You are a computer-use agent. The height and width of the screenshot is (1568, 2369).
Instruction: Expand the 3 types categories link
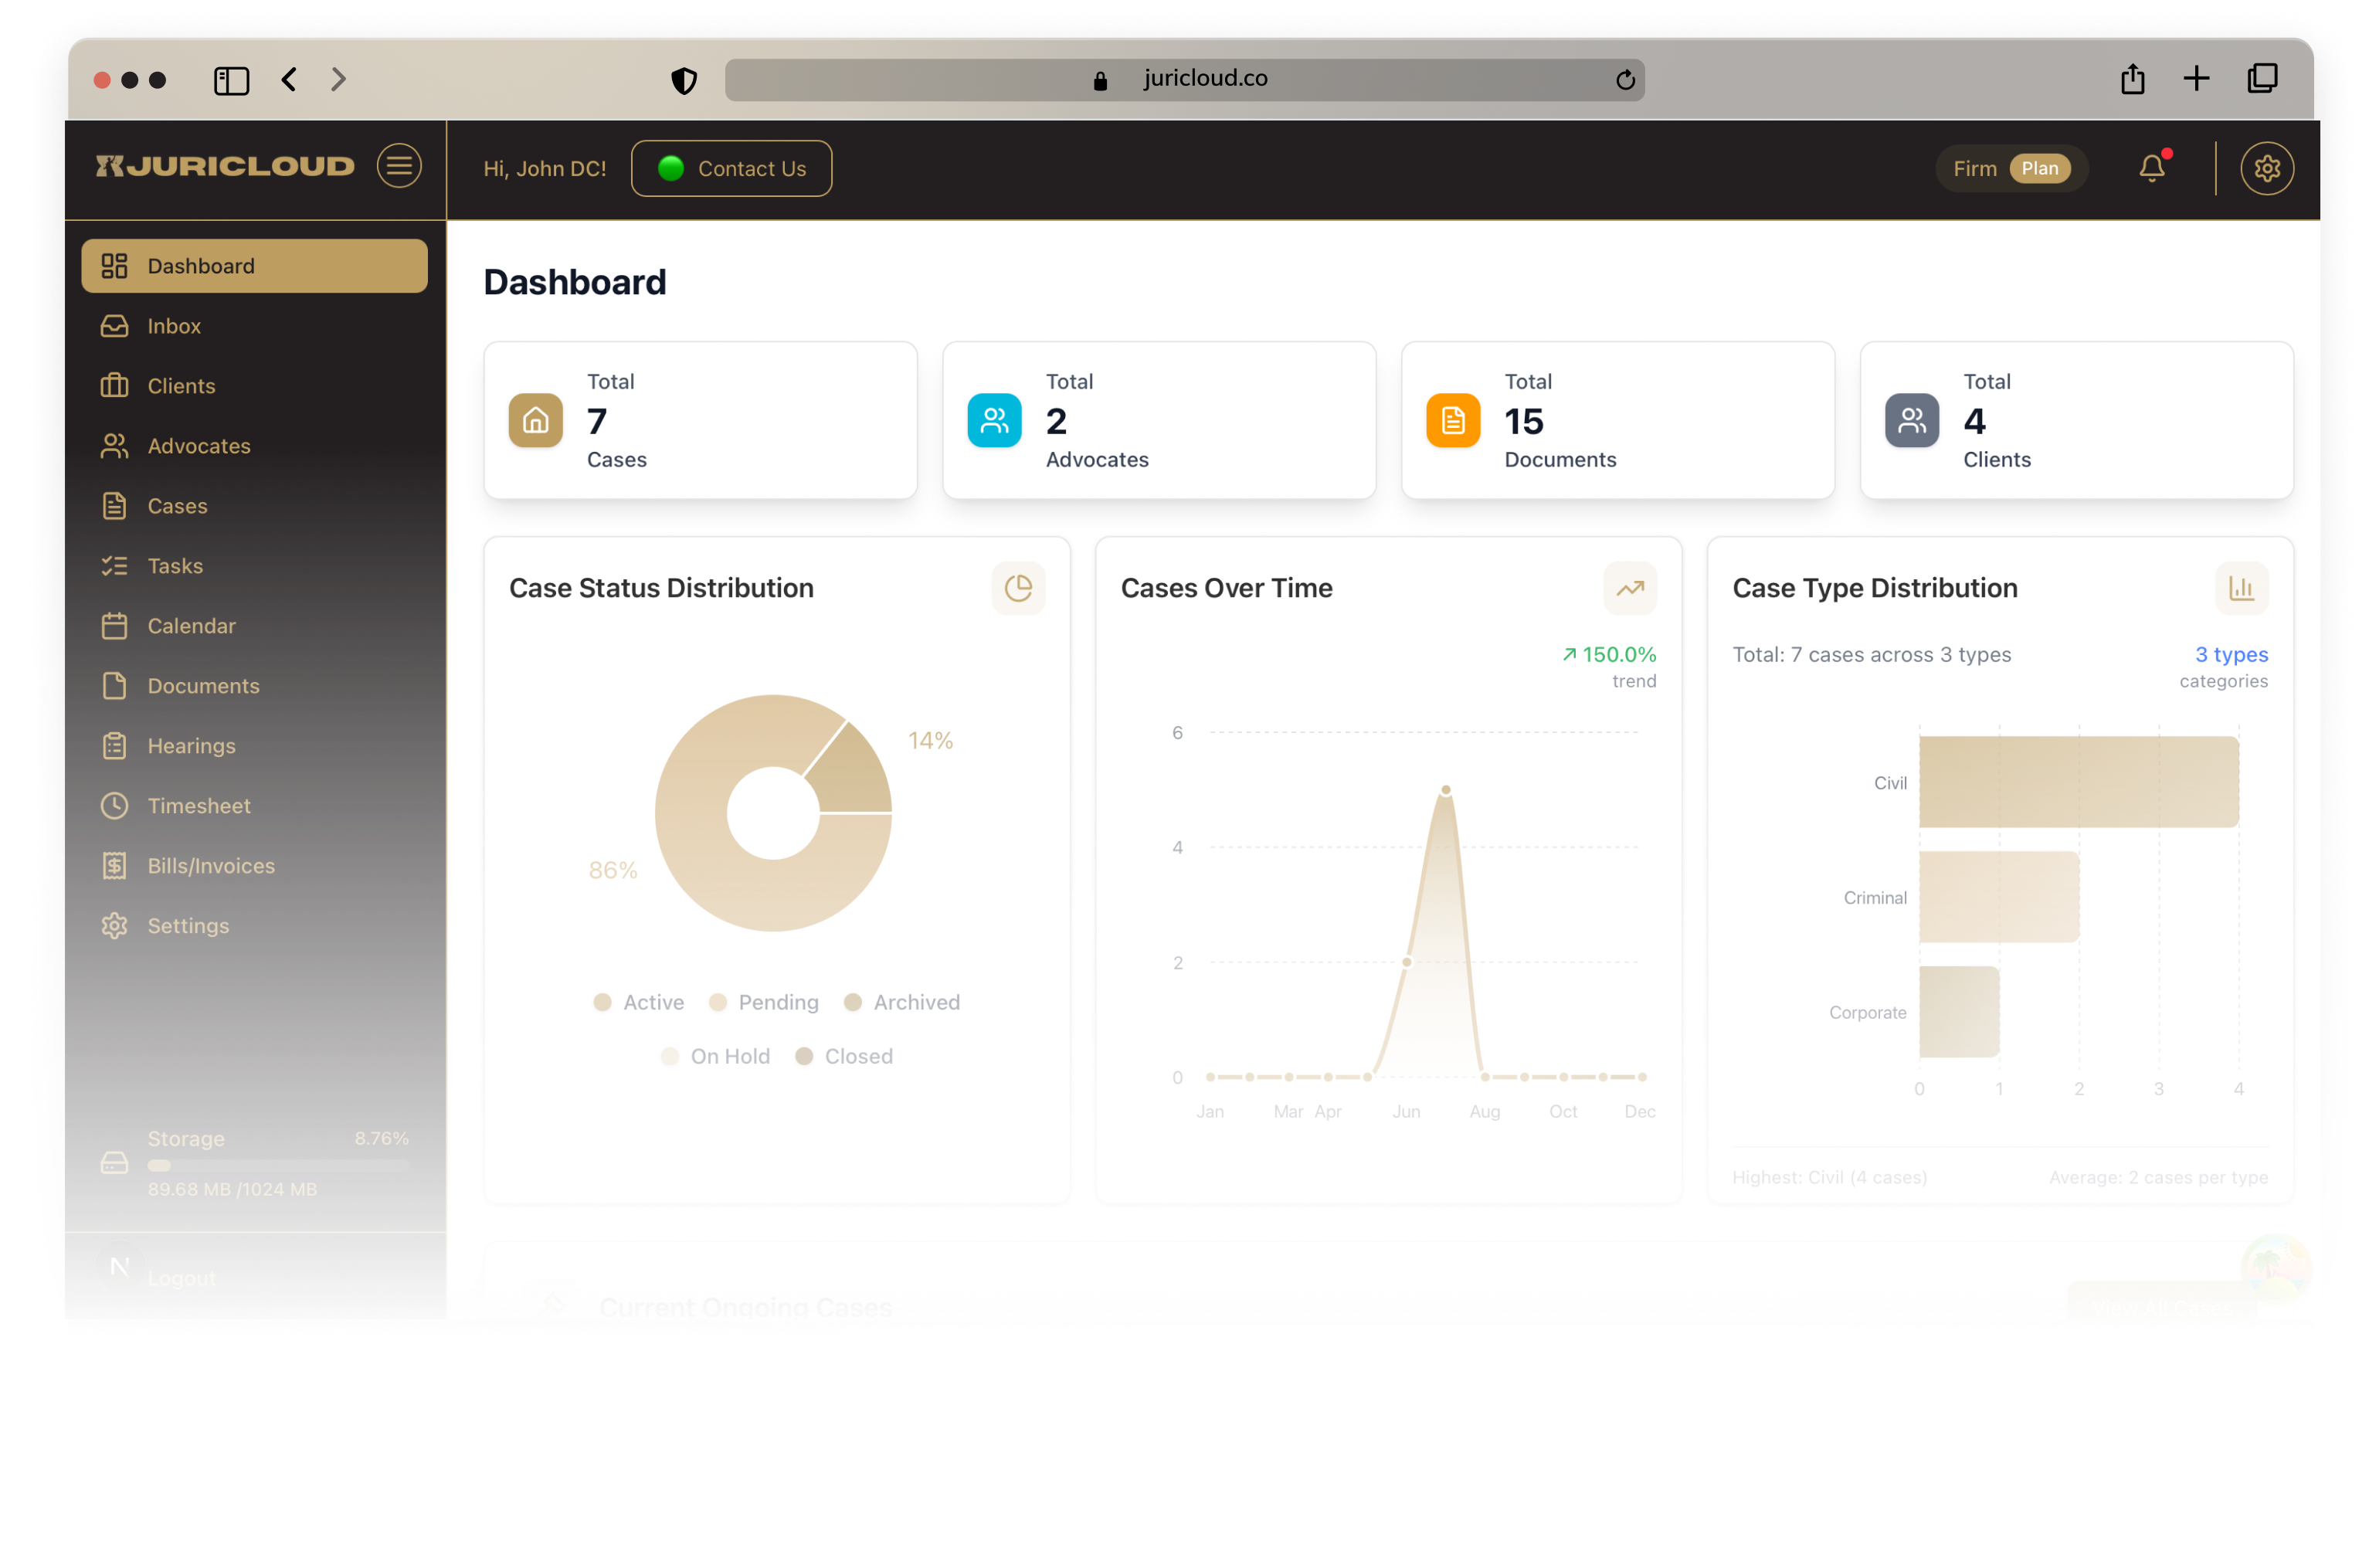click(x=2230, y=654)
